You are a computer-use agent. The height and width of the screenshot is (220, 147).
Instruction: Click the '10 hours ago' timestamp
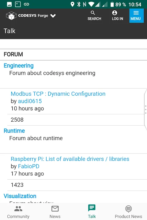(x=27, y=108)
